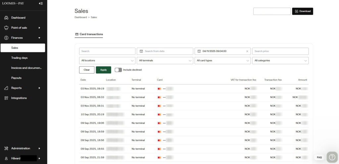Image resolution: width=339 pixels, height=164 pixels.
Task: Click the Download button
Action: 302,11
